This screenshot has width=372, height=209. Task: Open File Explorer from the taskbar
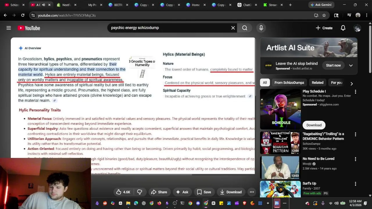pyautogui.click(x=128, y=203)
